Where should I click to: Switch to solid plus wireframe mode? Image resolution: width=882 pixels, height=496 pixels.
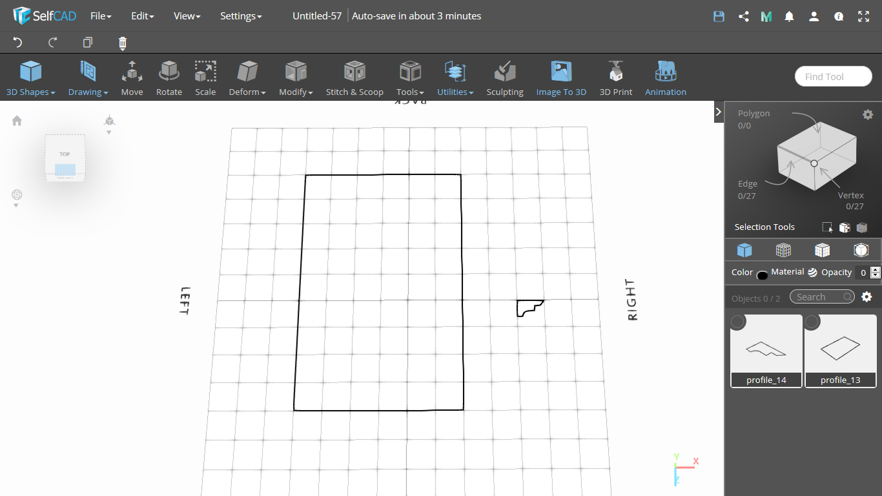coord(822,250)
